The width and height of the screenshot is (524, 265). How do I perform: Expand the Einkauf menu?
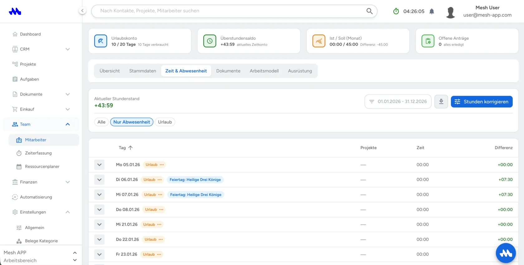pos(68,109)
